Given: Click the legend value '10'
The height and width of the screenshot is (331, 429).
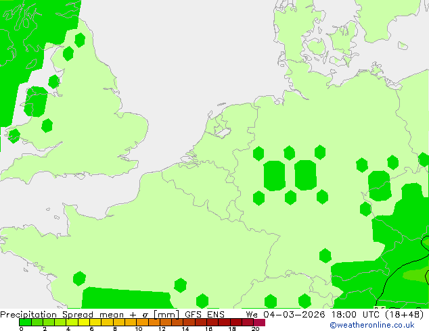Looking at the screenshot, I should coord(139,328).
